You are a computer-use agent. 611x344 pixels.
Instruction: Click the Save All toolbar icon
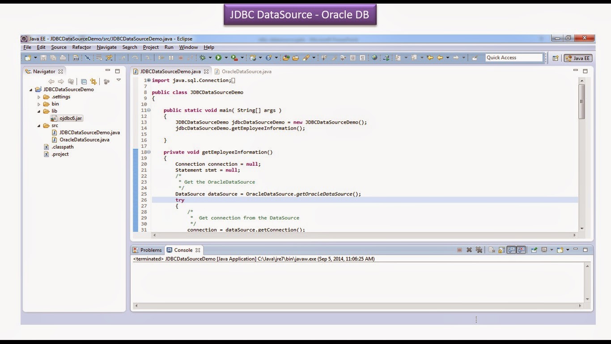53,58
